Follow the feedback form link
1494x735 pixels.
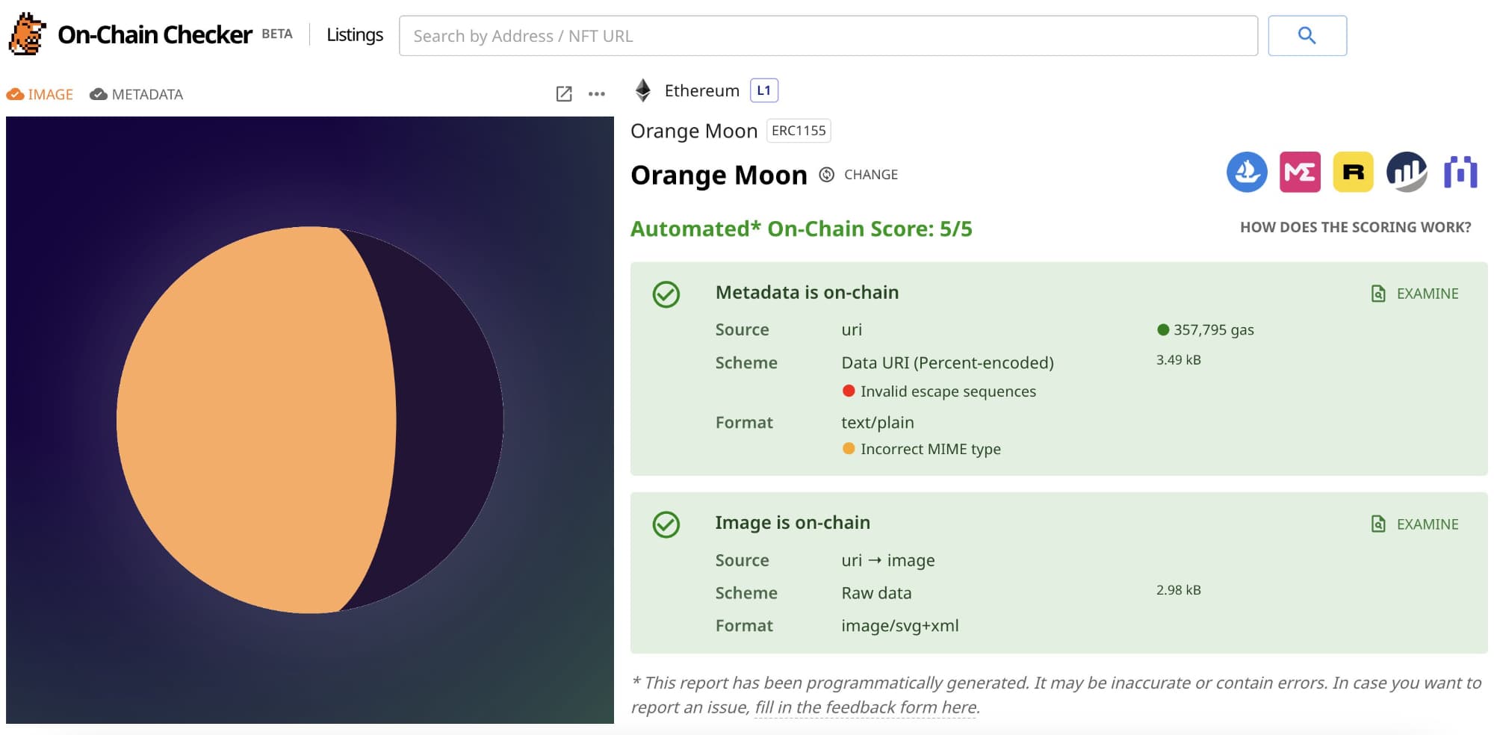point(866,707)
